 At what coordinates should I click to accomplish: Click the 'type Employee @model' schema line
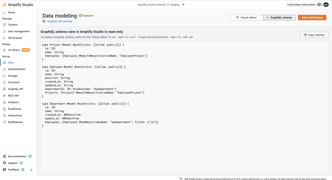[x=84, y=67]
